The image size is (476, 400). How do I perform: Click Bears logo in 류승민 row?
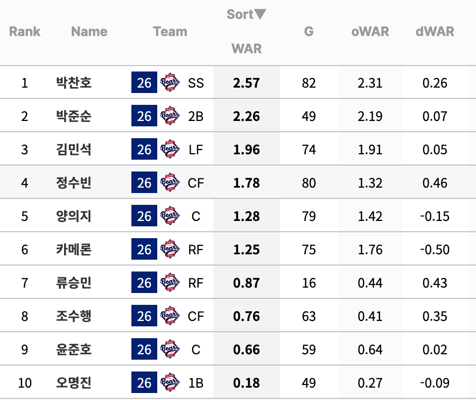click(x=170, y=282)
